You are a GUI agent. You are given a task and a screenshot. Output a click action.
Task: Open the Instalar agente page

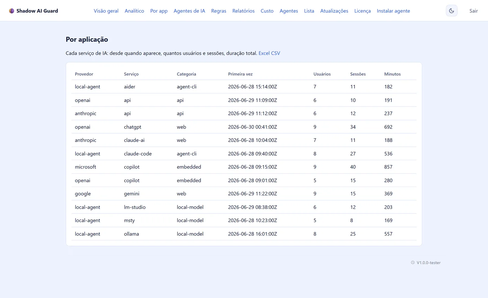click(393, 11)
